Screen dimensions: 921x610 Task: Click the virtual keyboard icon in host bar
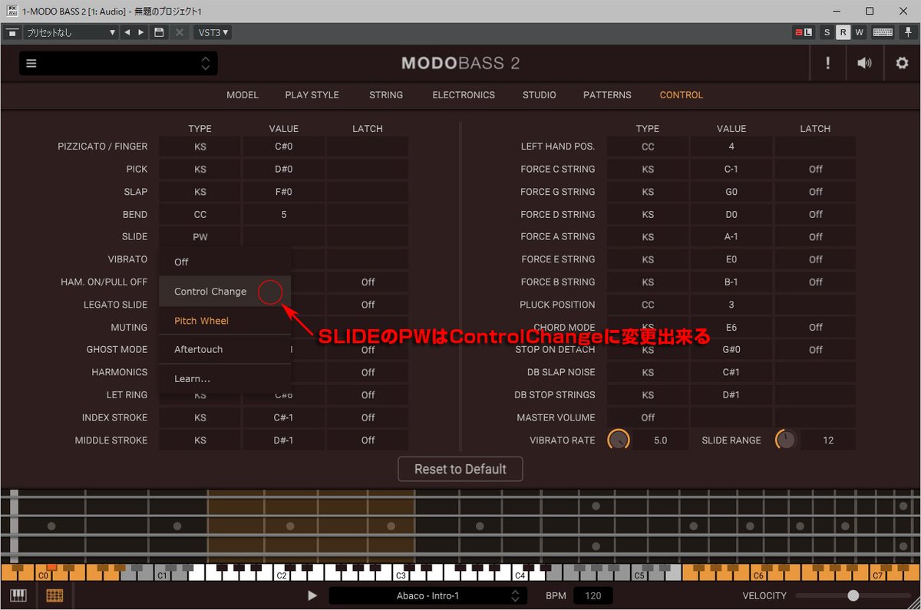click(883, 32)
